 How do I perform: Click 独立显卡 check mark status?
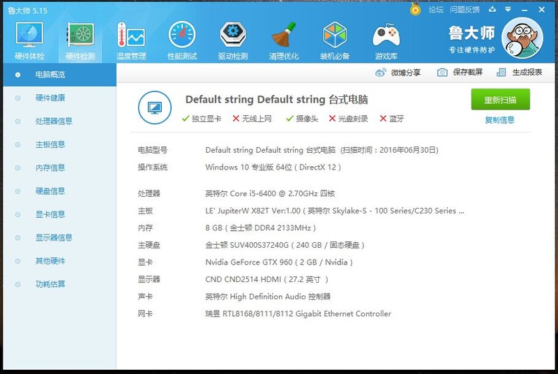[x=202, y=119]
